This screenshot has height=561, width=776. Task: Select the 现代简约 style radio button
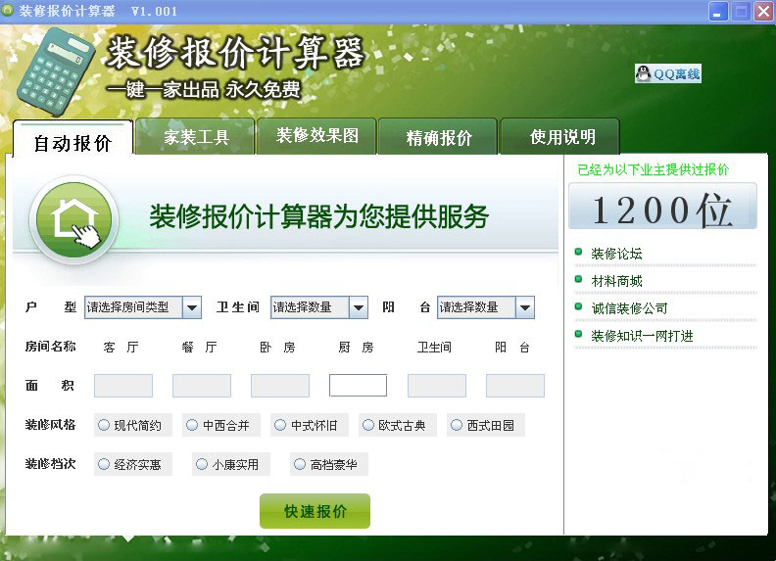point(103,425)
